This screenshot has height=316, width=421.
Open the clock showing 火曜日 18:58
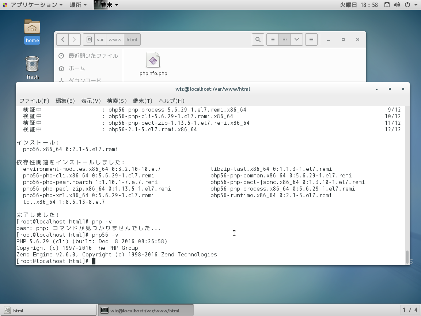tap(359, 5)
